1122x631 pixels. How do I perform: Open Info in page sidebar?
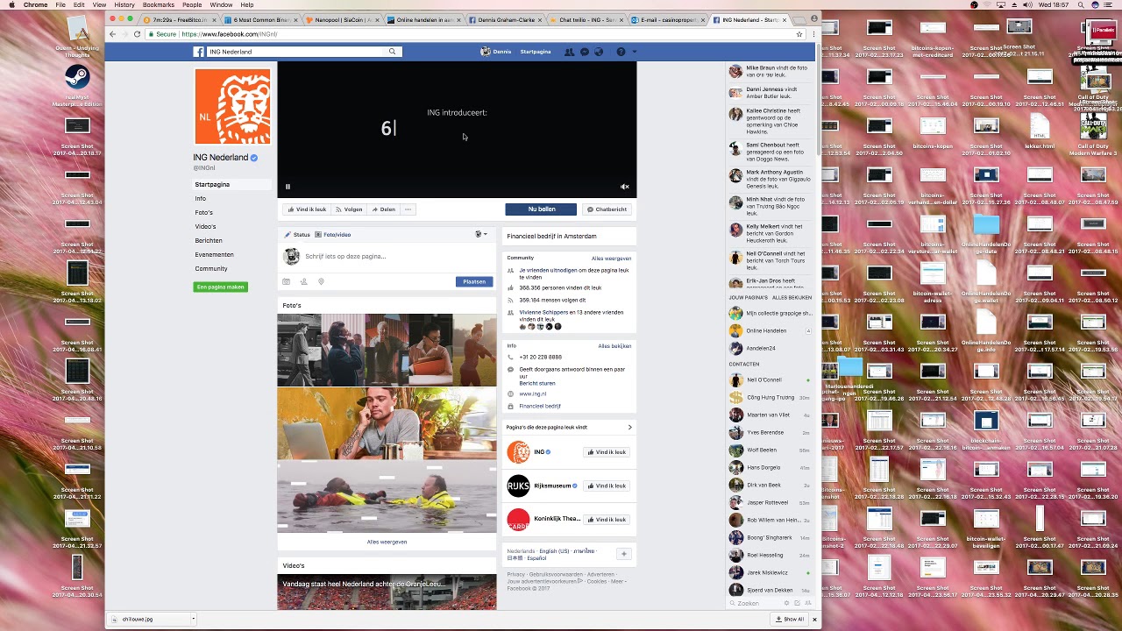(201, 199)
